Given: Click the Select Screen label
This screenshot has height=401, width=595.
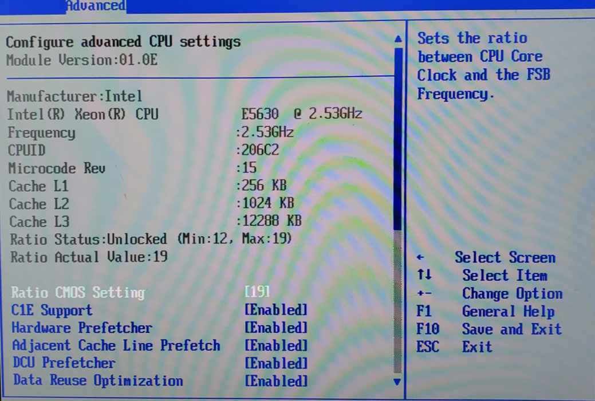Looking at the screenshot, I should 505,257.
